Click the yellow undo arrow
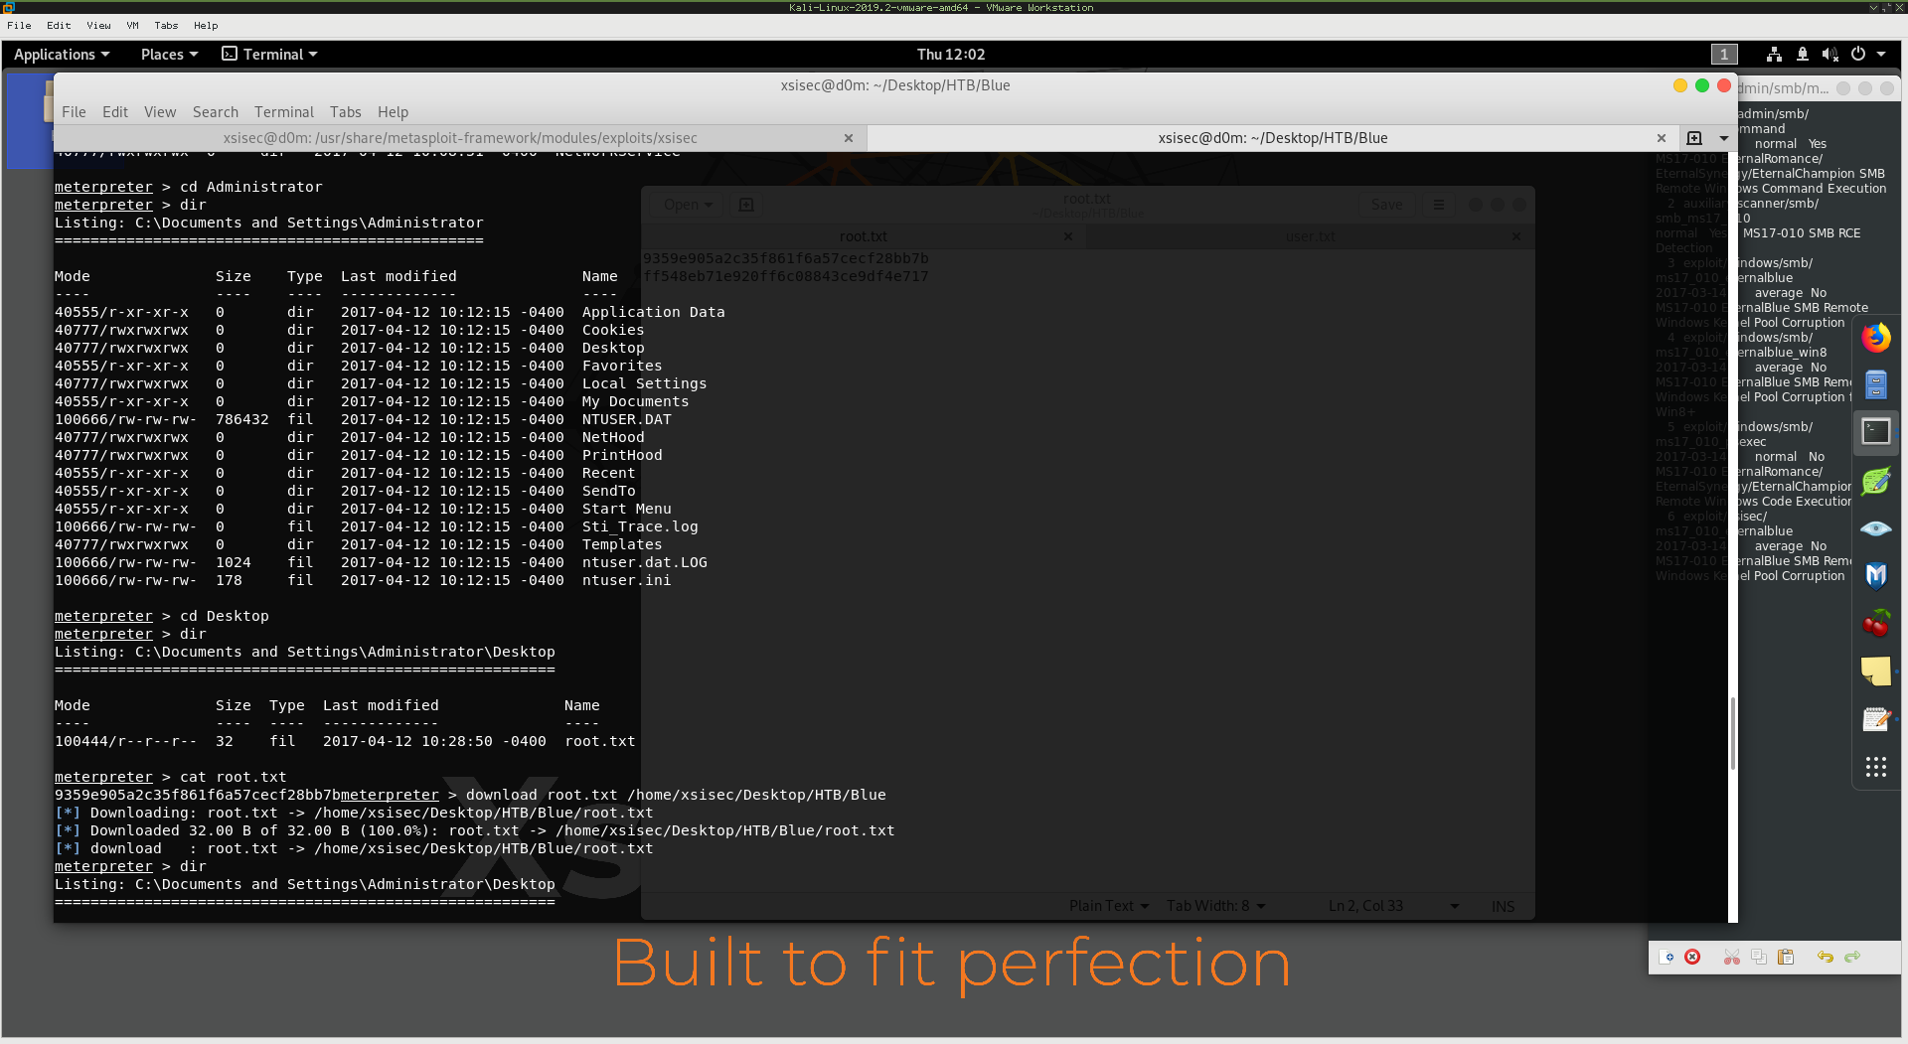Screen dimensions: 1908x1044 coord(1826,958)
